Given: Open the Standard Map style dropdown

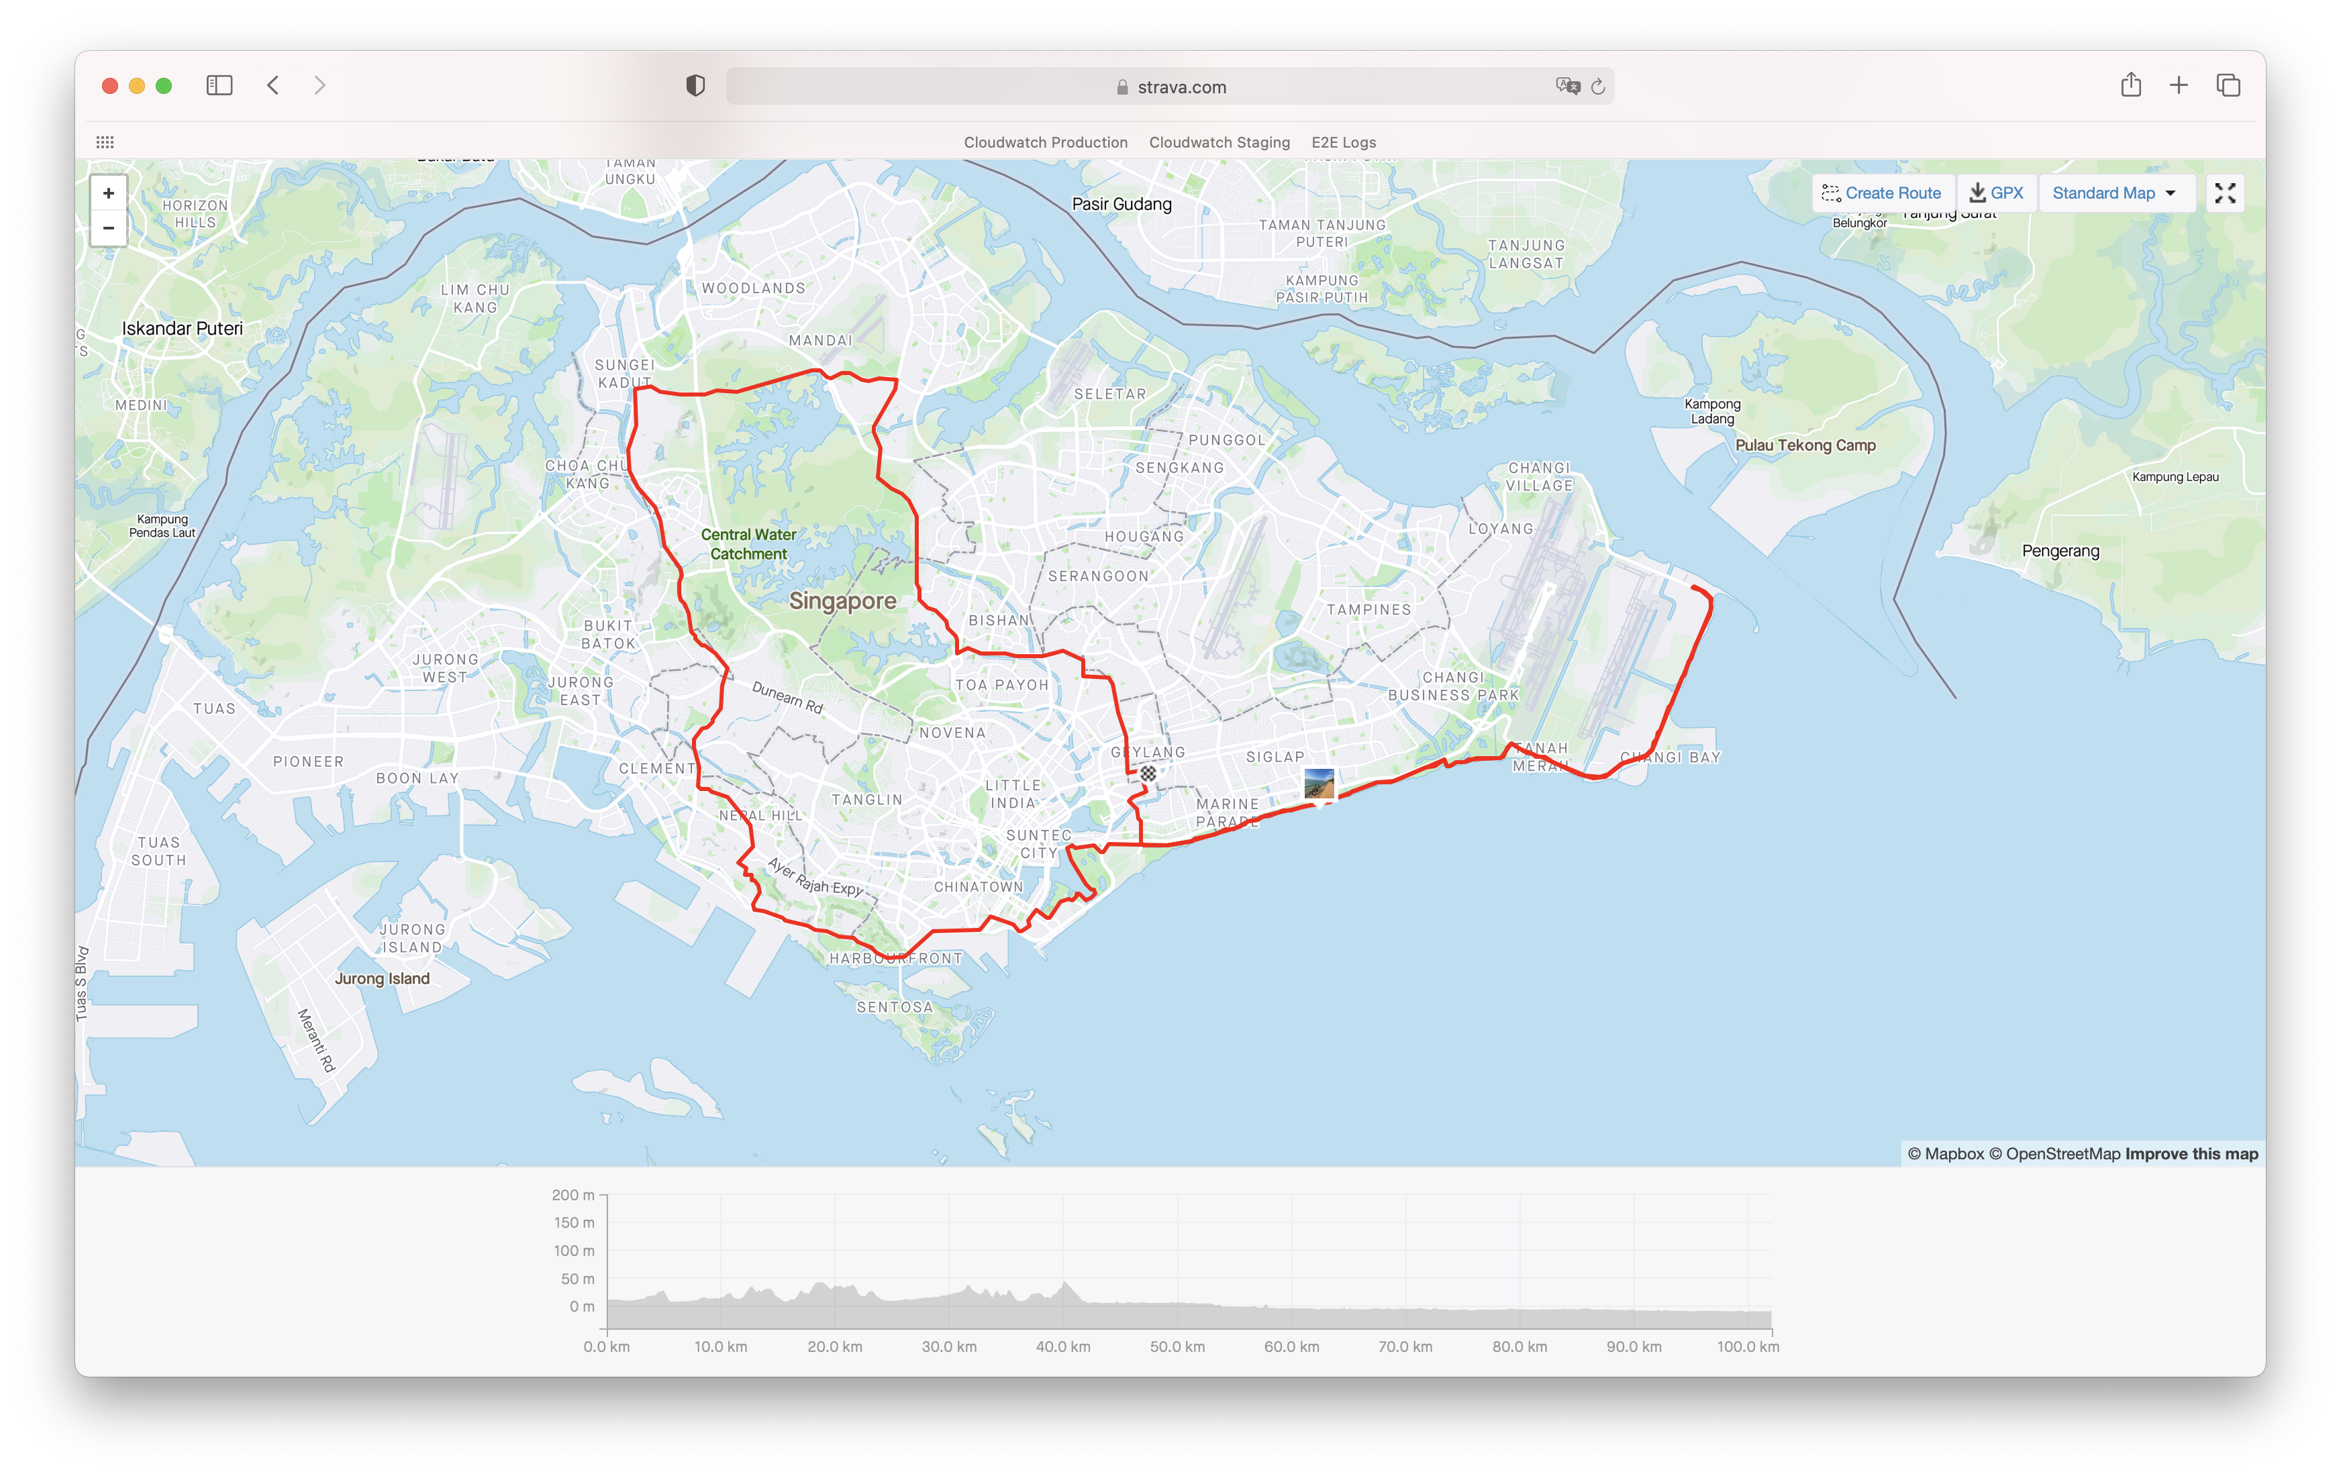Looking at the screenshot, I should tap(2113, 193).
